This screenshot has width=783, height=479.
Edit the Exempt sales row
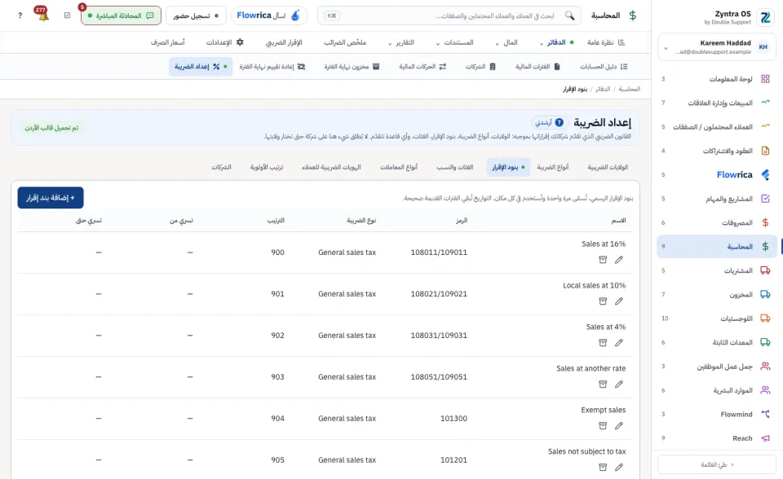tap(619, 425)
